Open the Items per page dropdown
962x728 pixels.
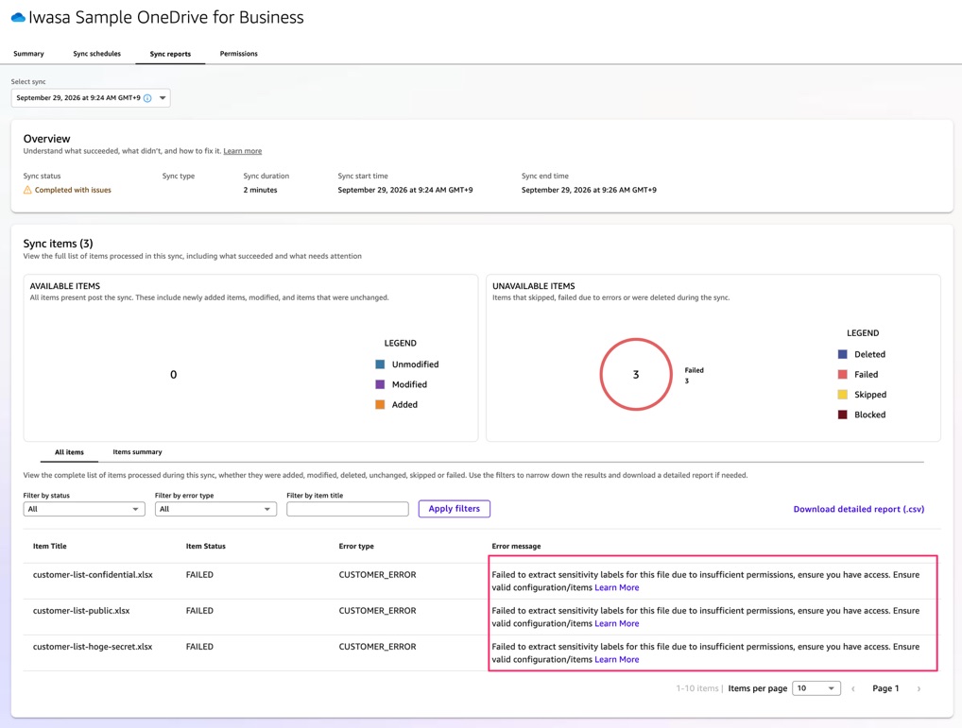(816, 688)
